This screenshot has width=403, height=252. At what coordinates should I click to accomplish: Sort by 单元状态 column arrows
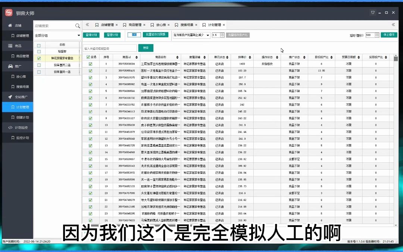coord(228,57)
